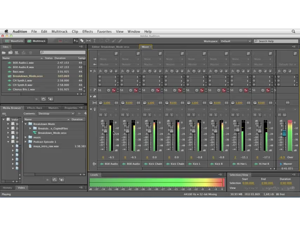
Task: Switch to the History tab
Action: pyautogui.click(x=7, y=188)
